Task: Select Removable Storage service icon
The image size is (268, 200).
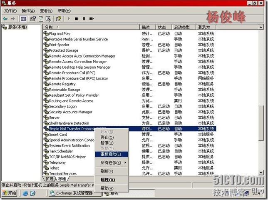Action: coord(46,90)
